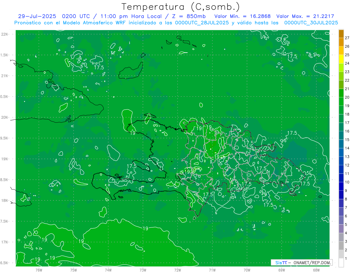Click the colorbar tick label "16"
Viewport: 355px width, 274px height.
pos(347,131)
